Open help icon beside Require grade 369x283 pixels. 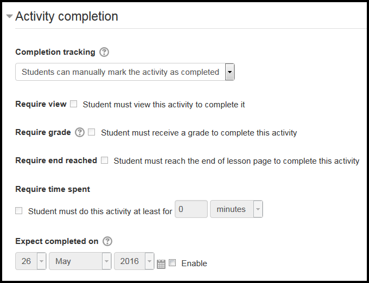click(x=80, y=132)
